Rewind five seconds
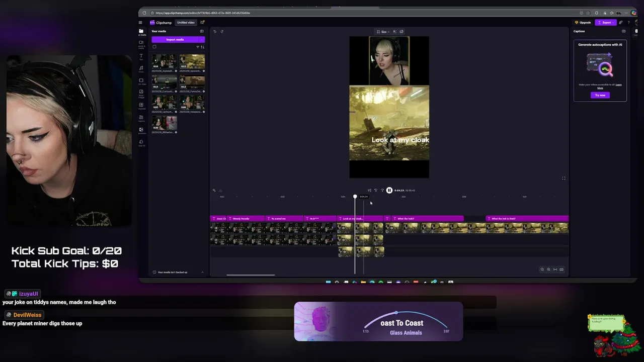This screenshot has height=362, width=644. point(375,191)
